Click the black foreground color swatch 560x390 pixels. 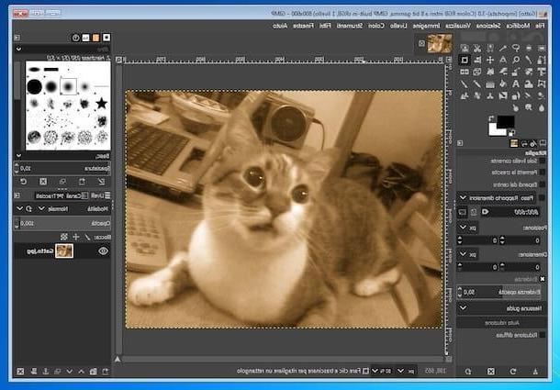click(x=506, y=122)
